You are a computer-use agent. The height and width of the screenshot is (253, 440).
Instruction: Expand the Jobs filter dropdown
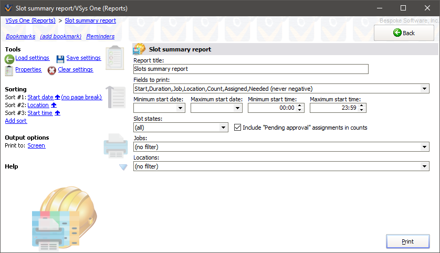pos(425,147)
